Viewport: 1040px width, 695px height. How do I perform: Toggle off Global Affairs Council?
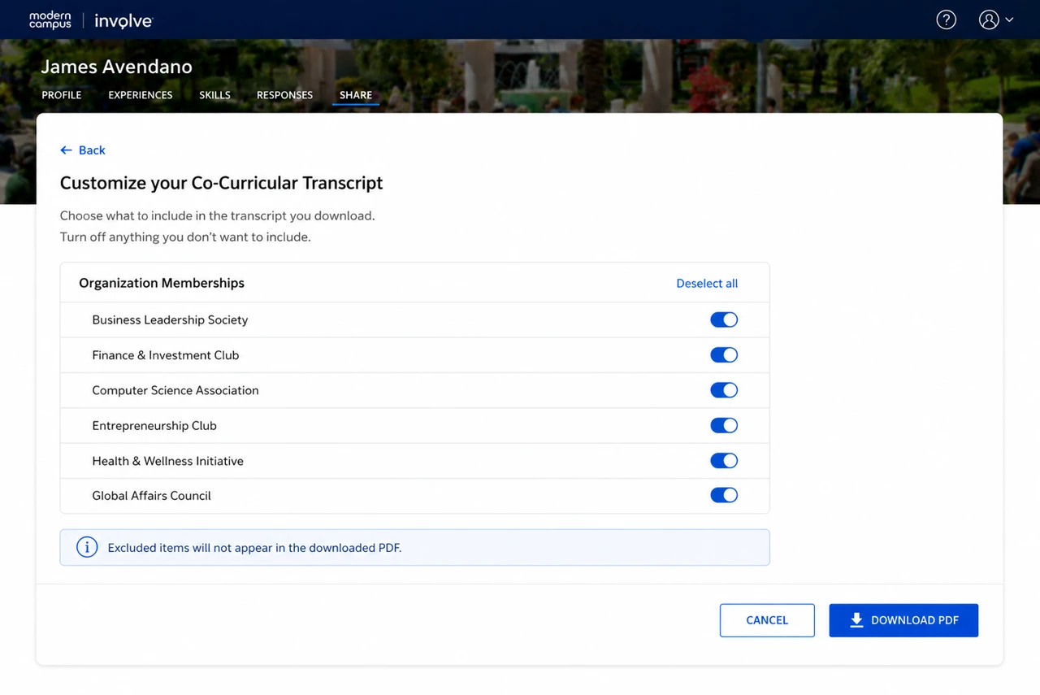[x=724, y=495]
